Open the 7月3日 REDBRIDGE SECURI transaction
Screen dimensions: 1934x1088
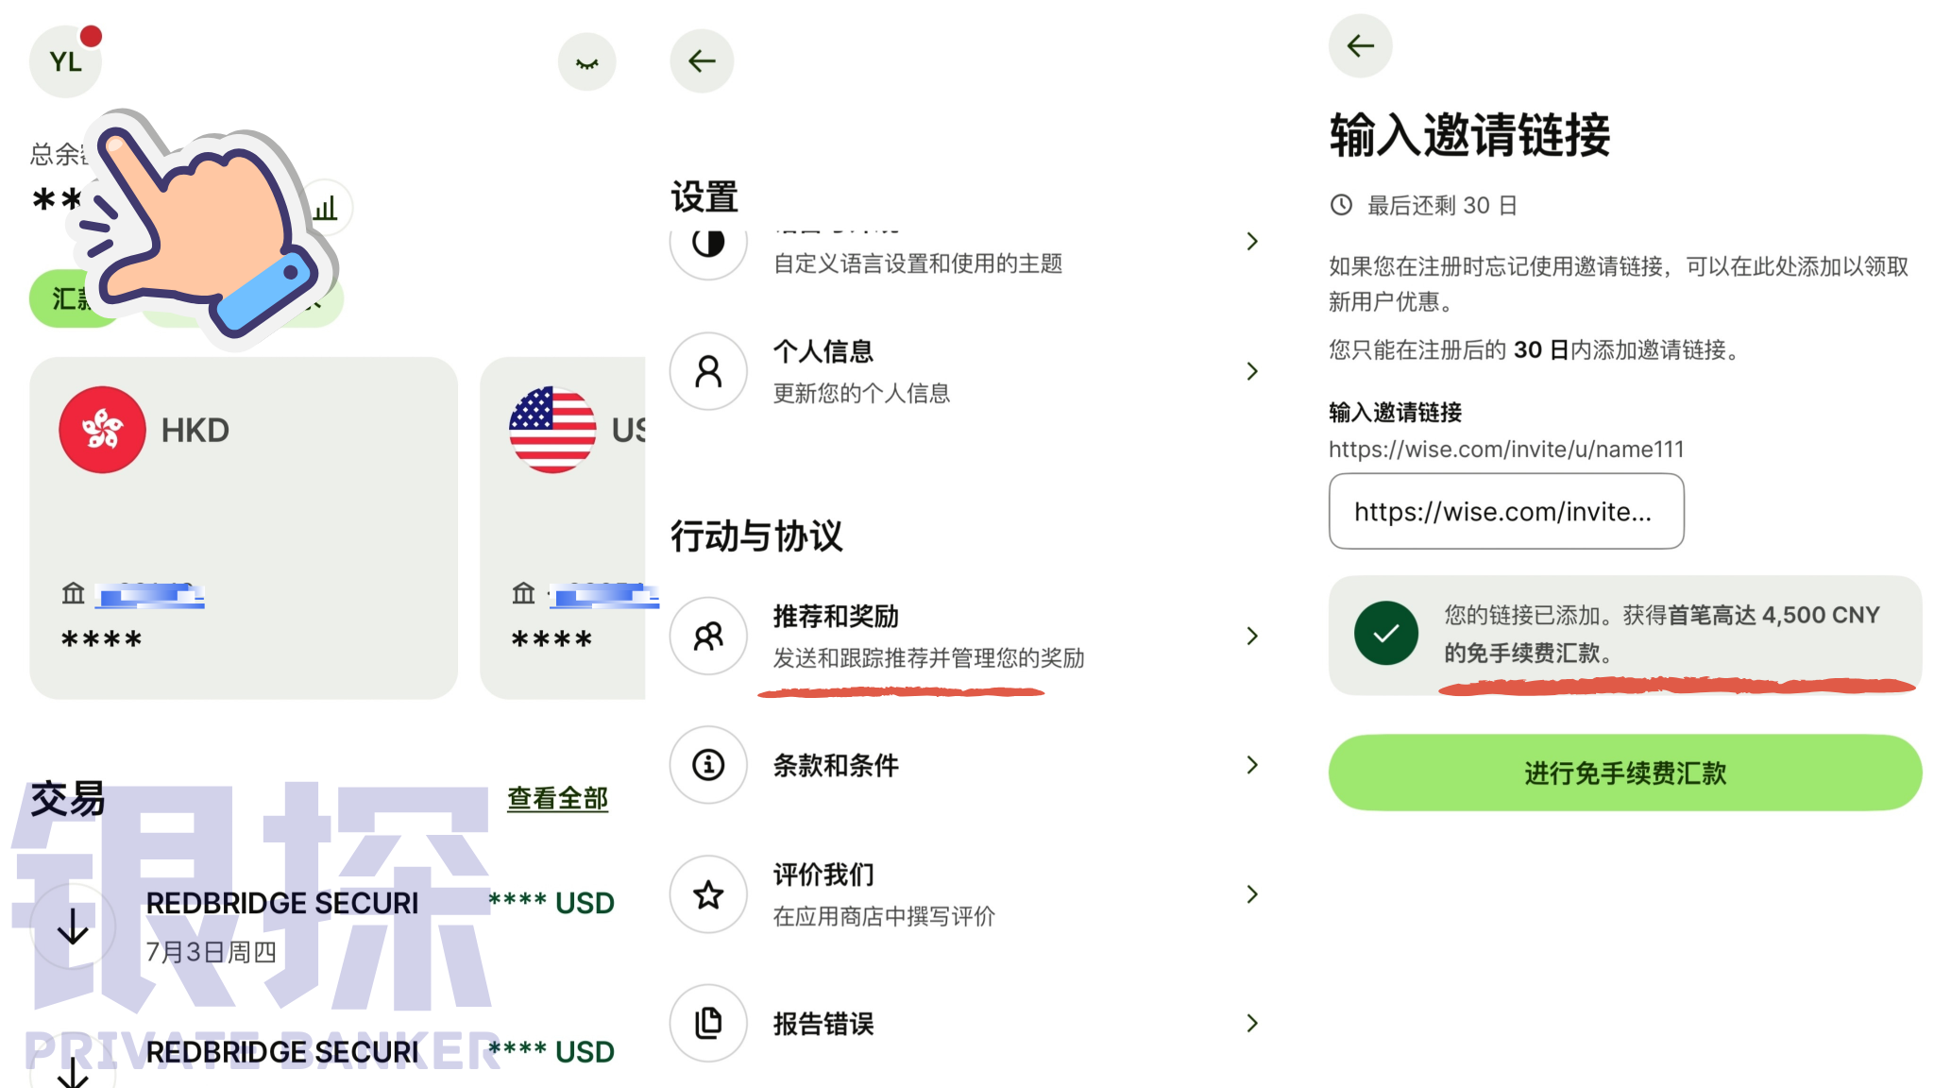click(x=323, y=926)
